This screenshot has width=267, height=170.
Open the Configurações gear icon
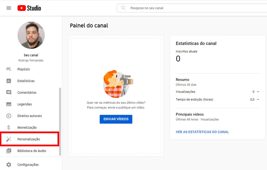pyautogui.click(x=8, y=165)
